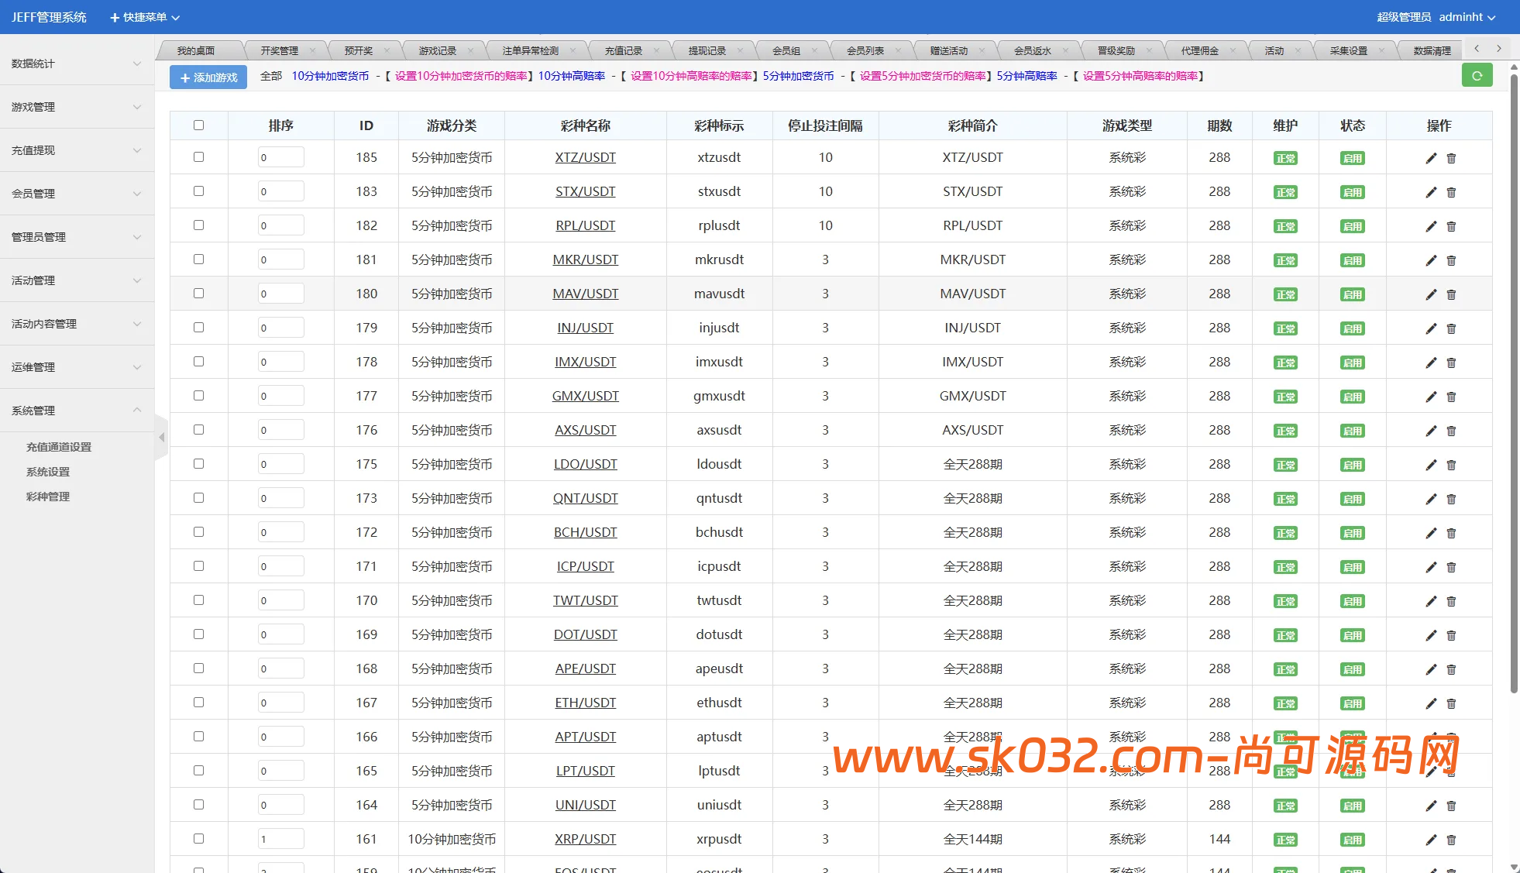Click edit pencil icon for XTZ/USDT row
Screen dimensions: 1520x873
point(1431,158)
